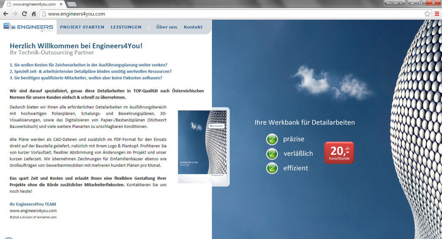Click the red 20,- Euro/Stunde price badge
This screenshot has height=239, width=442.
point(339,153)
